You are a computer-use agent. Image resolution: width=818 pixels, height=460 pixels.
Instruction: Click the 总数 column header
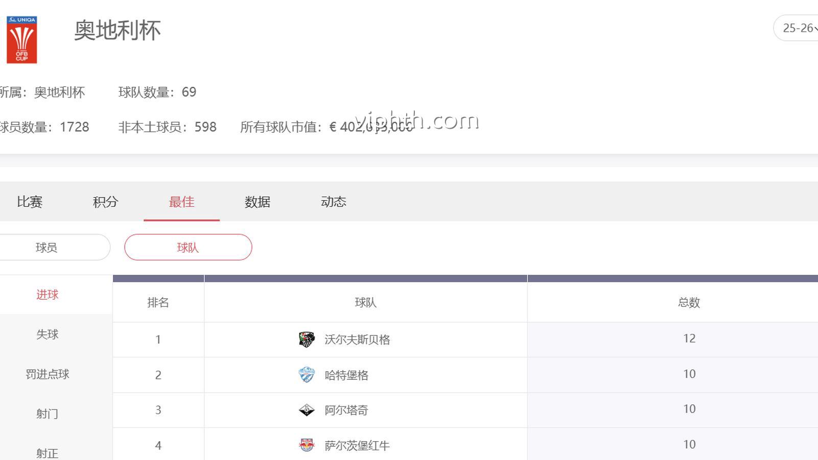pyautogui.click(x=689, y=303)
